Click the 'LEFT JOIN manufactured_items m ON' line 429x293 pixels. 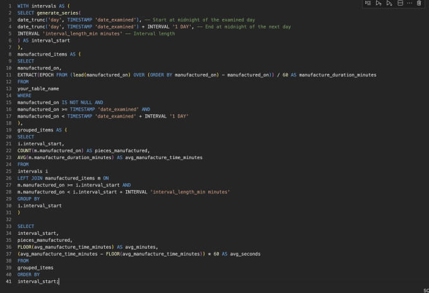(x=63, y=178)
